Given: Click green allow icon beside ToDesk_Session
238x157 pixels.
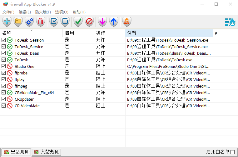Looking at the screenshot, I should pos(10,40).
